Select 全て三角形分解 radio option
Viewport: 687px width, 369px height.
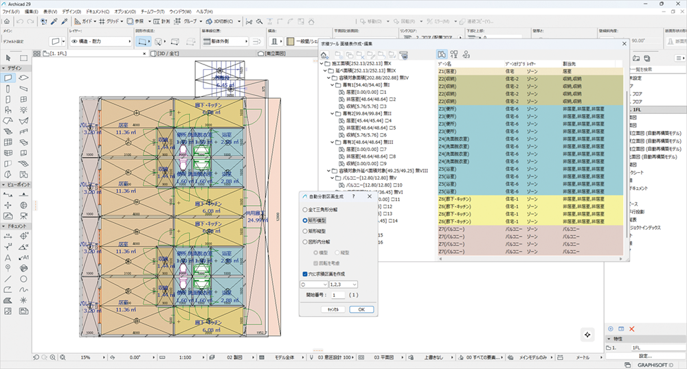pos(306,210)
